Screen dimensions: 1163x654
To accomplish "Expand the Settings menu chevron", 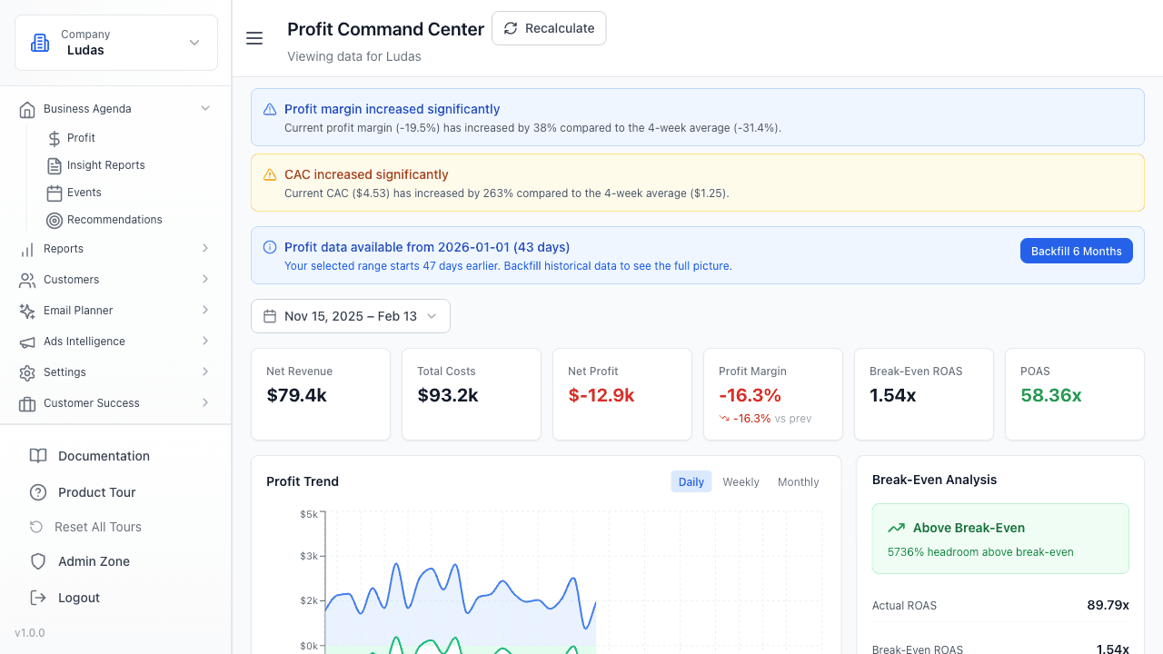I will point(205,372).
